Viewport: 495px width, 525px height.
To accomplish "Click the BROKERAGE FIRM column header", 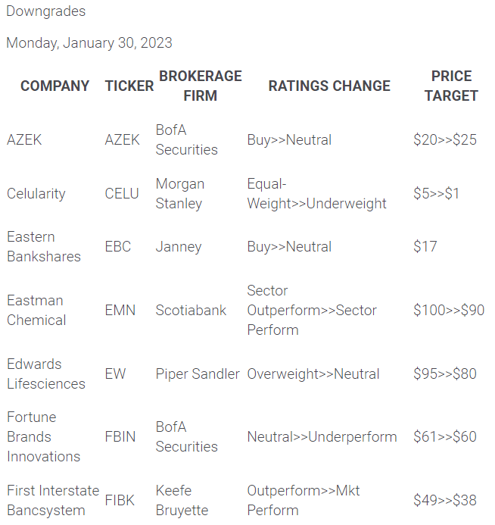I will click(x=200, y=86).
